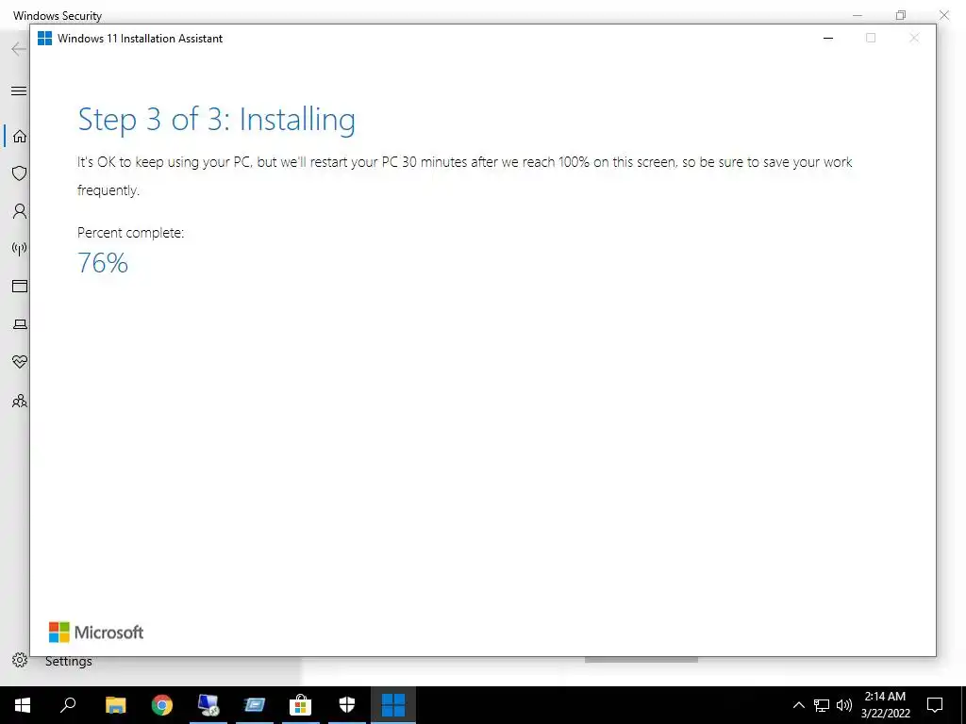Launch Google Chrome from taskbar

(162, 705)
